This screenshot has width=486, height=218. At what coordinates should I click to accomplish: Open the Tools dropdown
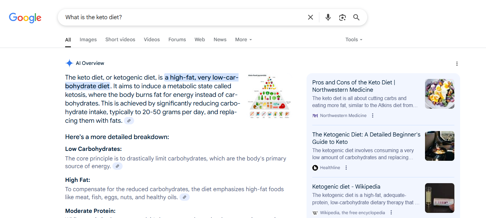point(353,39)
